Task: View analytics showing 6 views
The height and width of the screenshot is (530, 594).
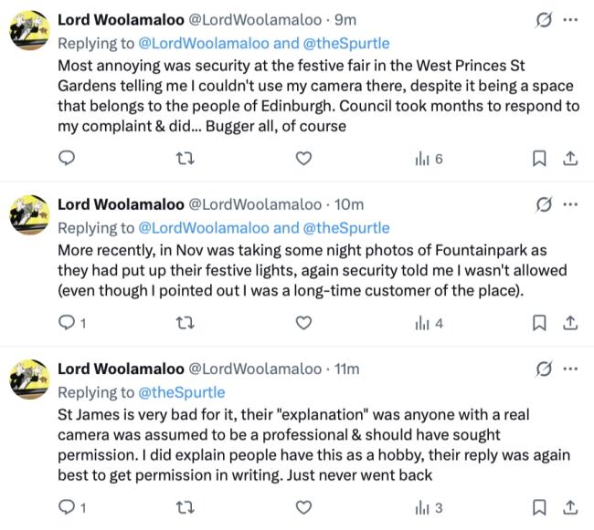Action: click(x=429, y=159)
